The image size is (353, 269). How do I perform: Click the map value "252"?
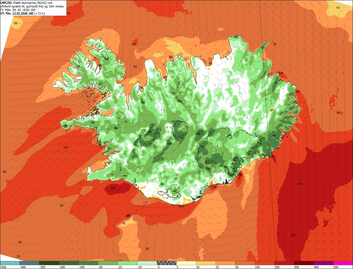pyautogui.click(x=240, y=174)
